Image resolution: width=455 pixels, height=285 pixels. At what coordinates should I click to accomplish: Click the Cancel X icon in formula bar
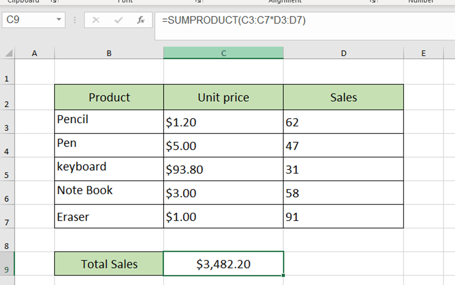(x=96, y=20)
